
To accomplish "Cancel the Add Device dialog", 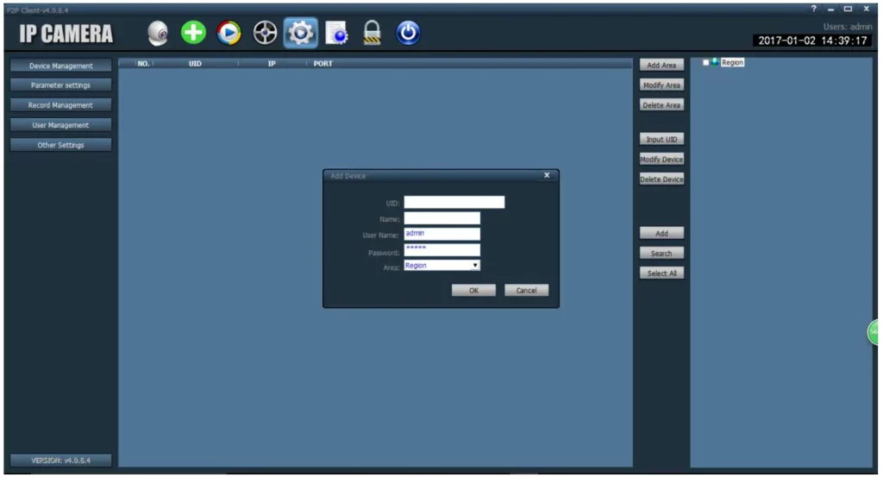I will tap(527, 291).
